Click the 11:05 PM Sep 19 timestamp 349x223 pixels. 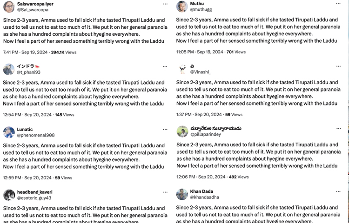click(200, 52)
